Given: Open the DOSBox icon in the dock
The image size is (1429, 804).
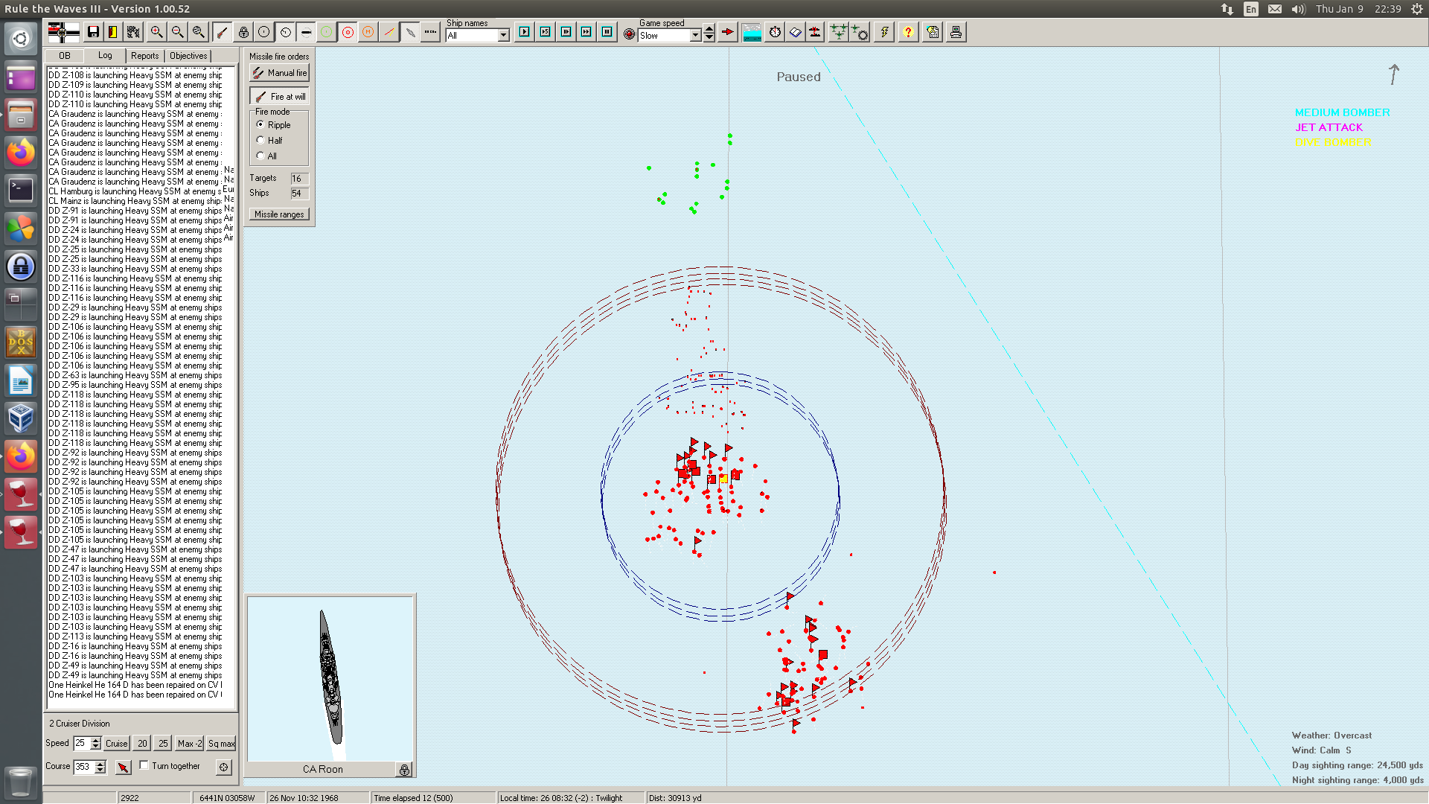Looking at the screenshot, I should click(21, 342).
